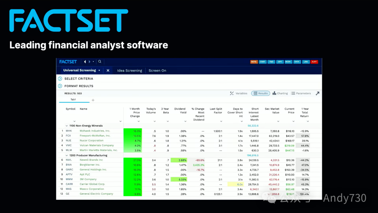Select the $447.15 current price cell
Viewport: 378px width, 213px height.
[289, 151]
